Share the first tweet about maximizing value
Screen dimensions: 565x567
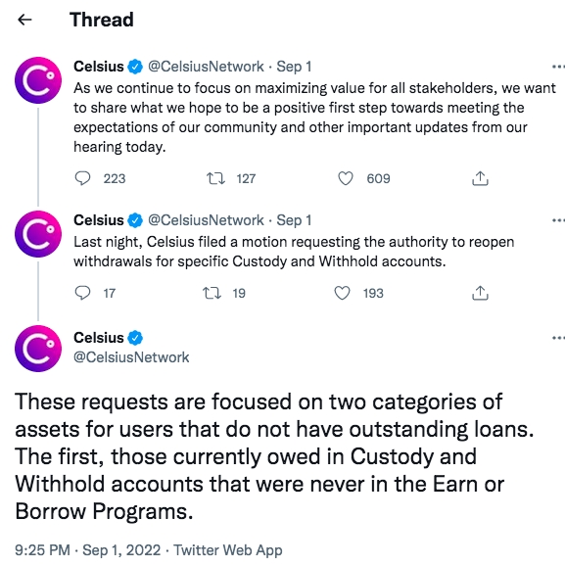(x=480, y=178)
